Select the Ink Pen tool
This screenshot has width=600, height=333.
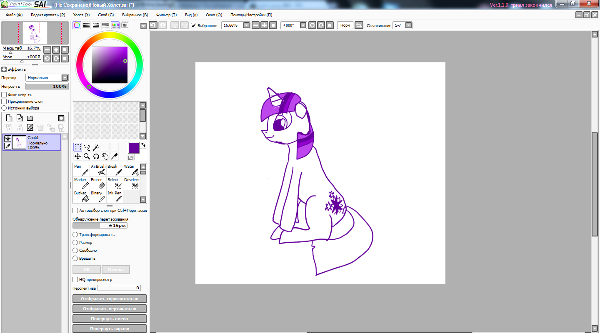(115, 196)
